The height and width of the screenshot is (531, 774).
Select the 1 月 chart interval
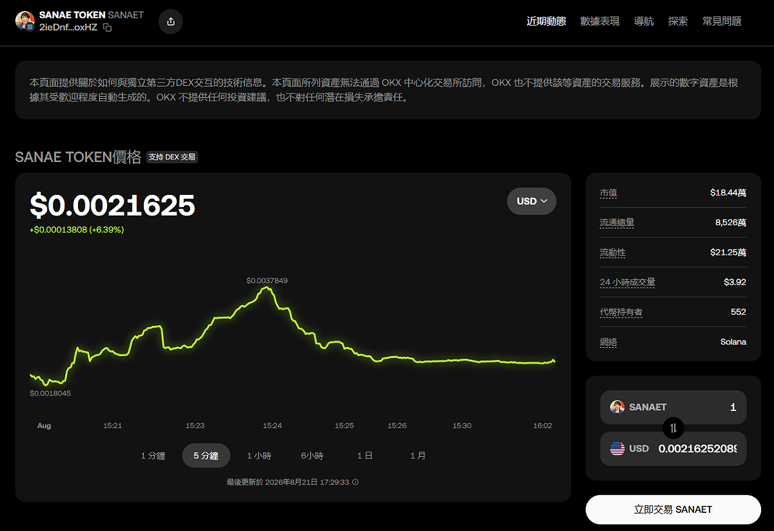418,456
